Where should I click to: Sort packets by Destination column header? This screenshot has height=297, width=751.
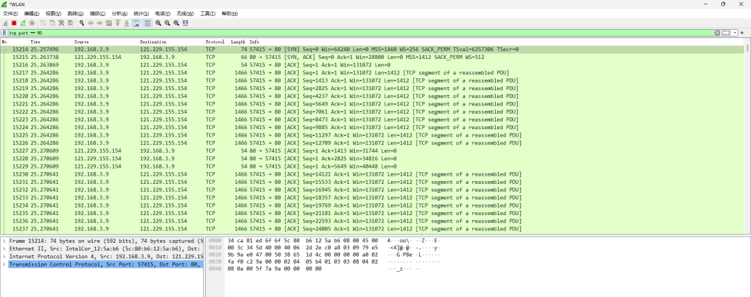pyautogui.click(x=172, y=42)
